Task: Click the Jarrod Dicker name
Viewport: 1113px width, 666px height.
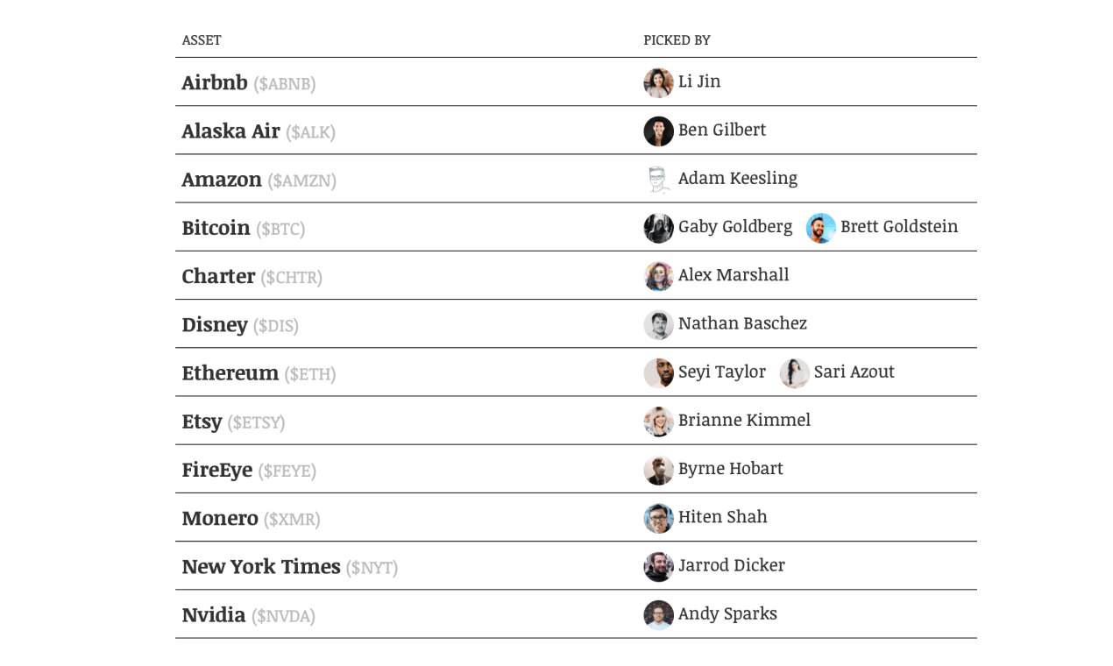Action: [731, 565]
